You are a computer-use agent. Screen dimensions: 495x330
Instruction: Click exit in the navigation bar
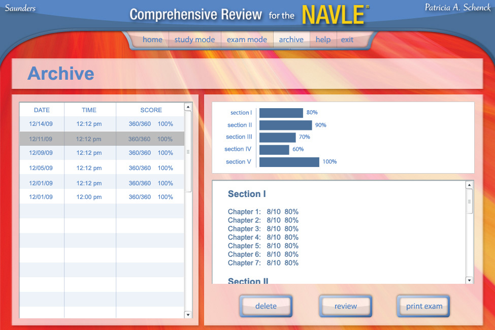pos(347,40)
